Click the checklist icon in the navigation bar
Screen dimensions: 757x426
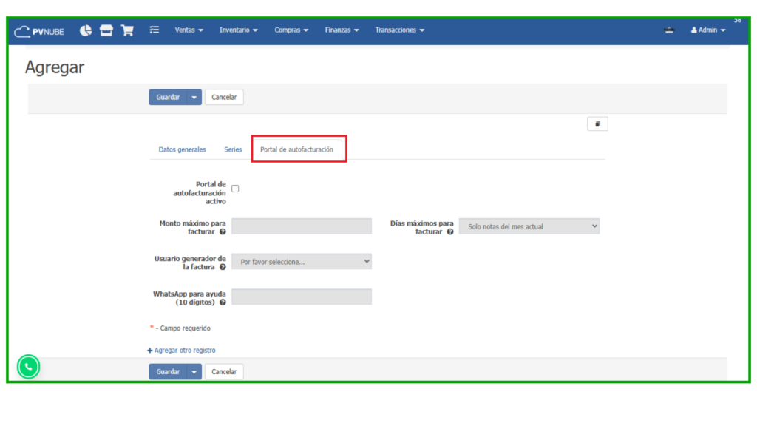pyautogui.click(x=154, y=30)
